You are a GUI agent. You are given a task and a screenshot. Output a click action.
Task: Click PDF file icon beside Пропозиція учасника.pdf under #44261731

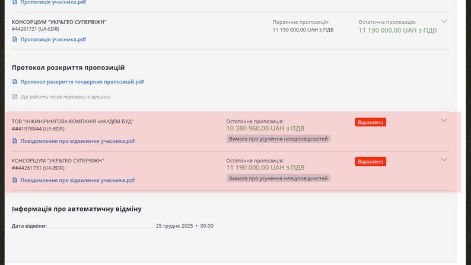[15, 39]
